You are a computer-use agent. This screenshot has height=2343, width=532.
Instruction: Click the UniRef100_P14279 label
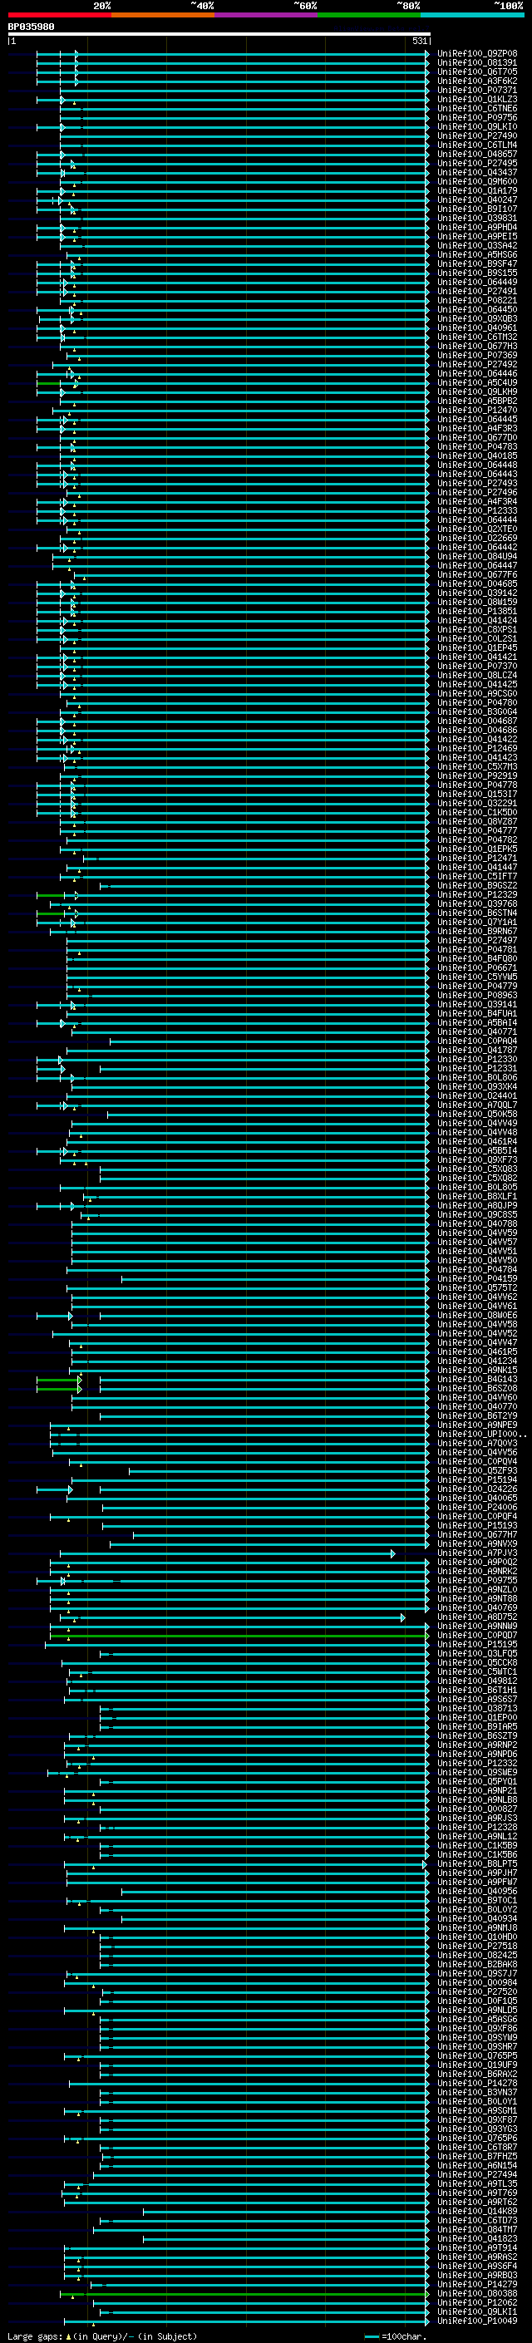pyautogui.click(x=477, y=2284)
